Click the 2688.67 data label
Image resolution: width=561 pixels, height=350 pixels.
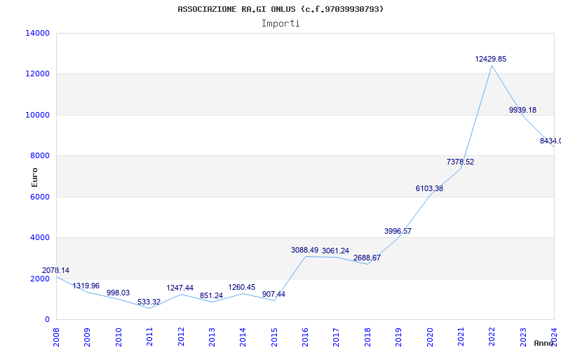click(367, 258)
